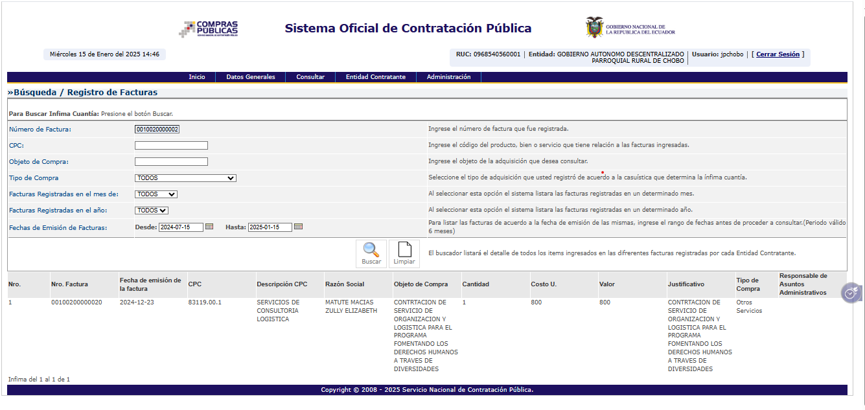Click the Compras Públicas logo

209,28
